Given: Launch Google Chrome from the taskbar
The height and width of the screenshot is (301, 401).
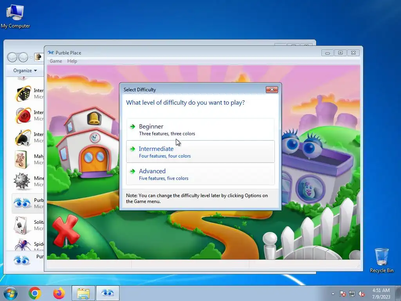Looking at the screenshot, I should click(35, 293).
